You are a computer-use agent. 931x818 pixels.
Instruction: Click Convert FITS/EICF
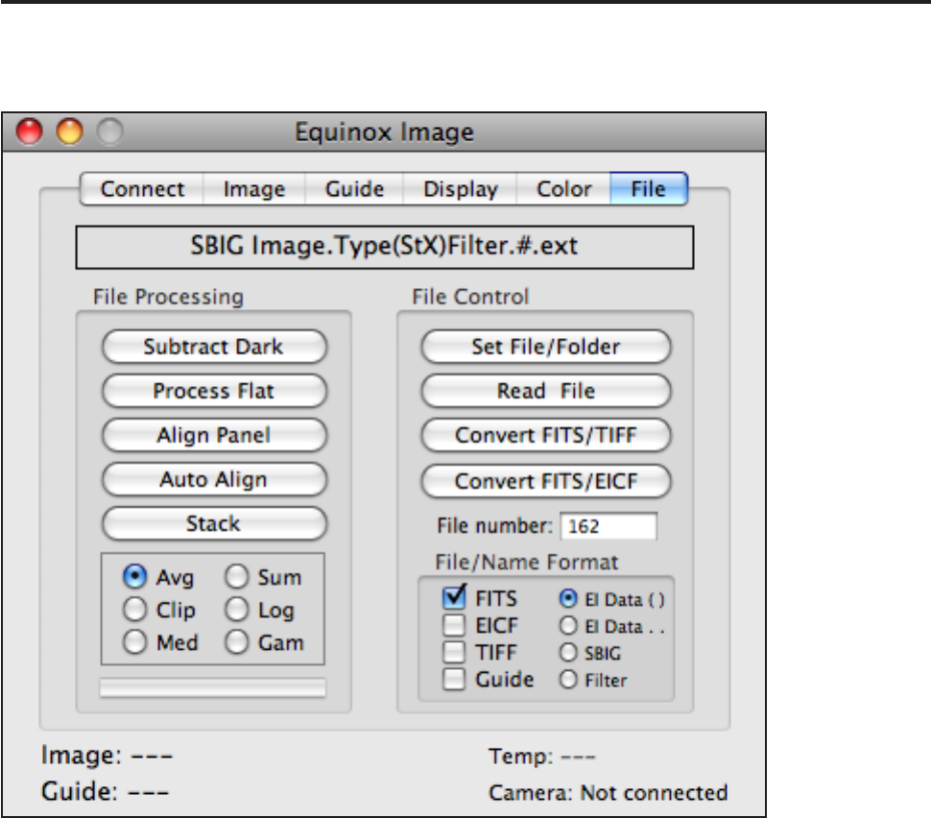click(x=545, y=480)
